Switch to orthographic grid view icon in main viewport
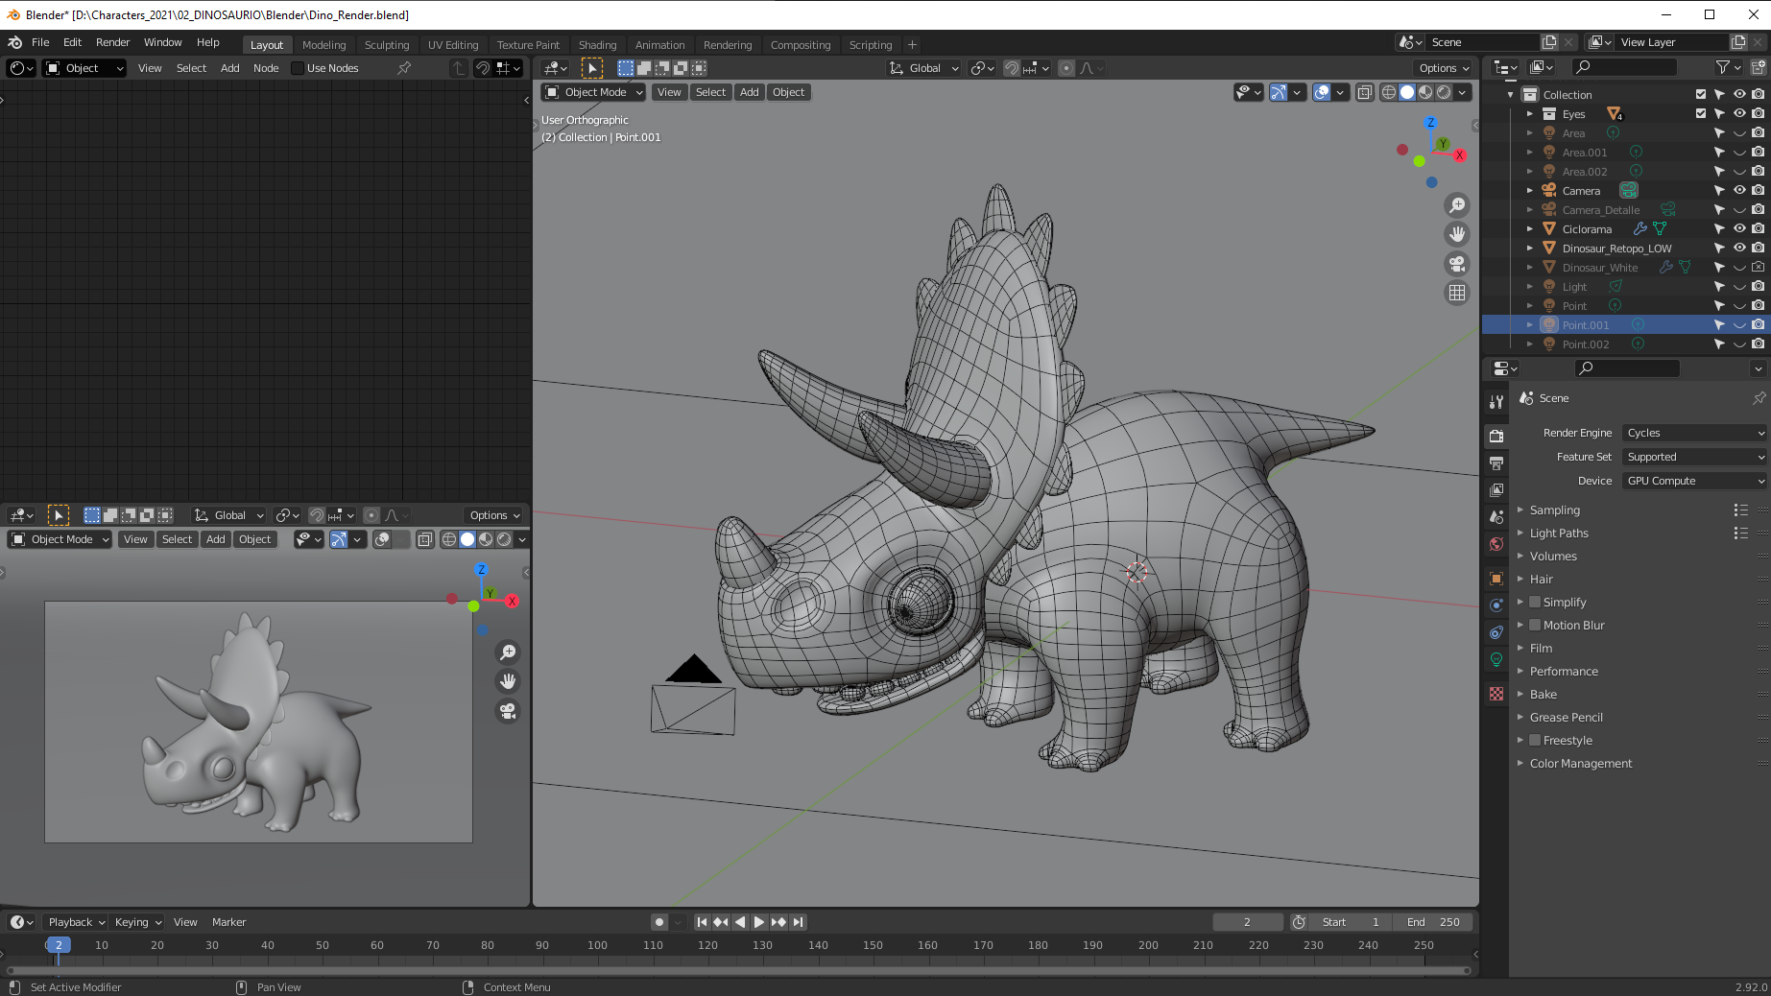1771x996 pixels. (1456, 293)
